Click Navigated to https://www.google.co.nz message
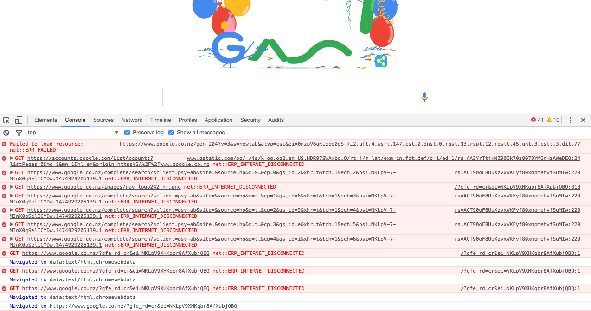 pos(123,306)
